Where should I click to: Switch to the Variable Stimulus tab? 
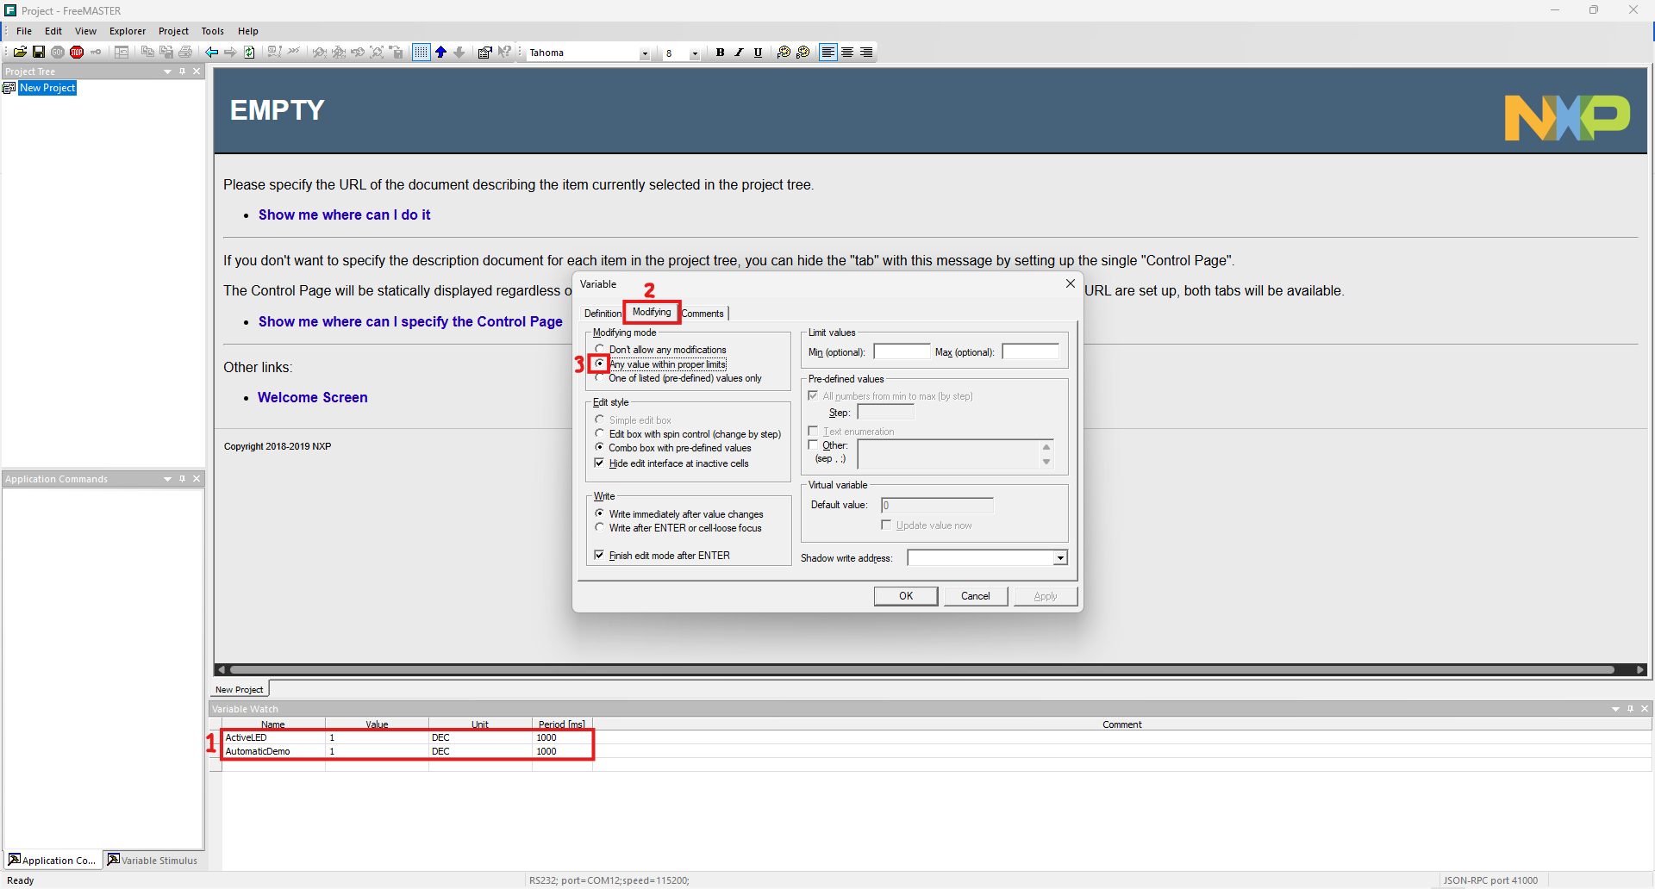pyautogui.click(x=153, y=860)
